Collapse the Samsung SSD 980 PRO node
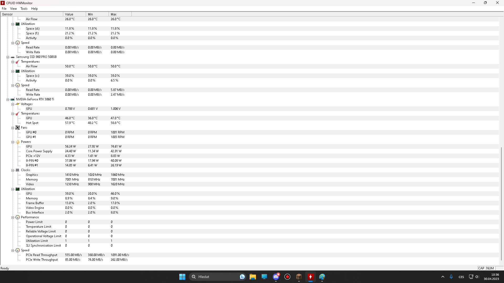This screenshot has height=283, width=504. [8, 57]
